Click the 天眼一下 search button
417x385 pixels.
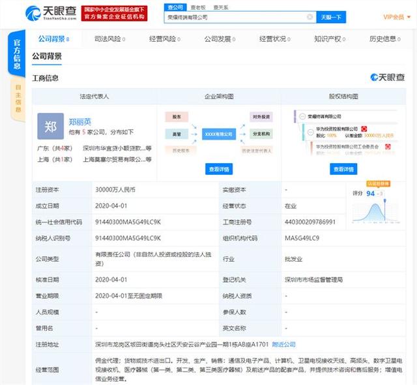(331, 17)
